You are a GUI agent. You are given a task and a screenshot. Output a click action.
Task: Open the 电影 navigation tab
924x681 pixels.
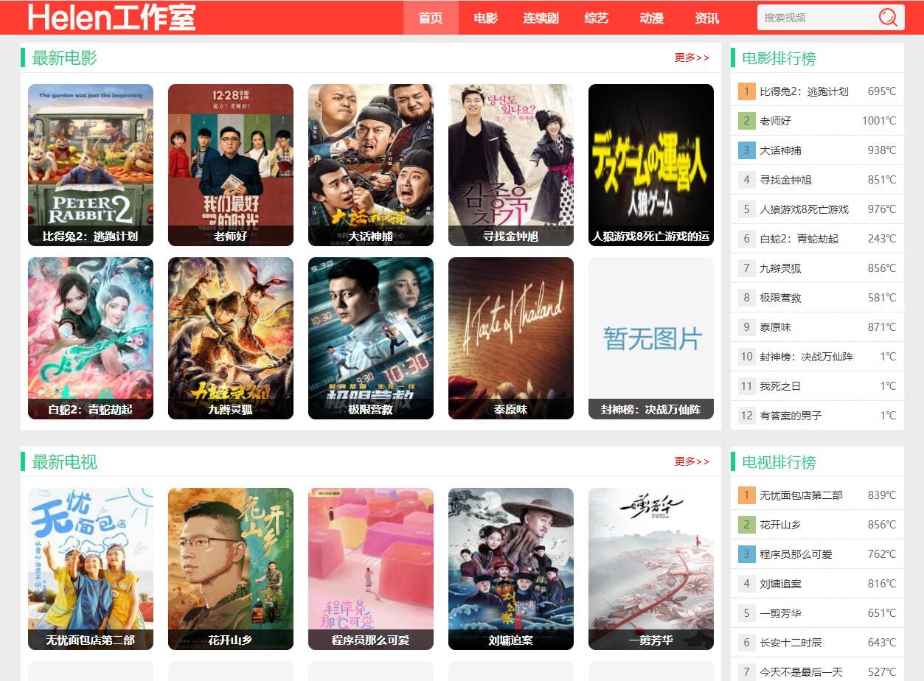click(x=485, y=18)
